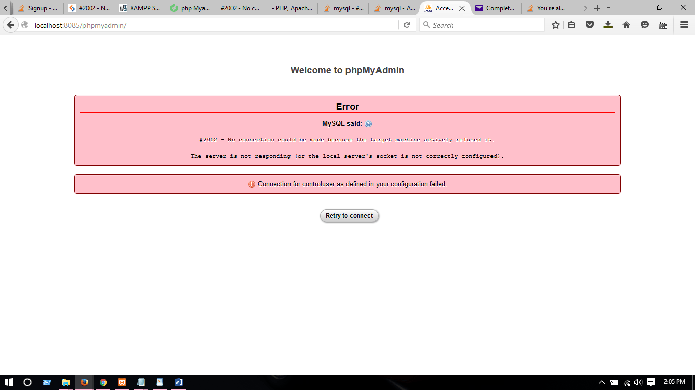Click the 'Welcome to phpMyAdmin' heading

(347, 70)
